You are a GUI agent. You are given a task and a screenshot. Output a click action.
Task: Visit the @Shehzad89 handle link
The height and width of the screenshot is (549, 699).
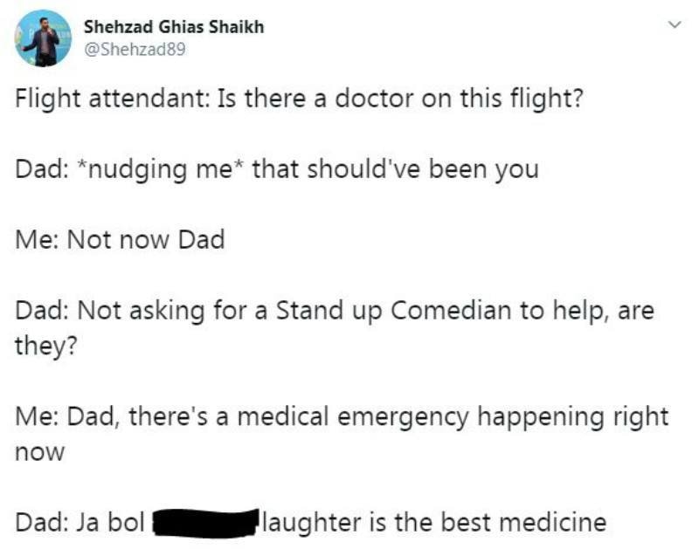(x=135, y=49)
